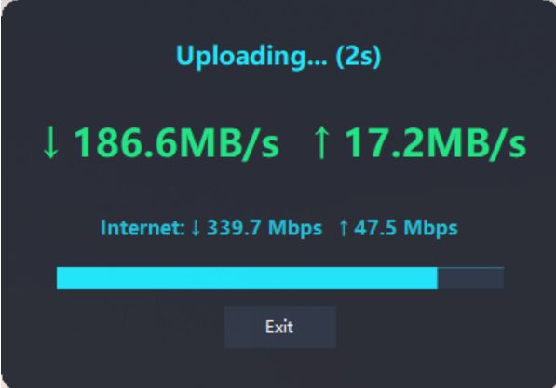Click the 47.5 Mbps internet upload value
The width and height of the screenshot is (556, 388).
click(x=406, y=228)
